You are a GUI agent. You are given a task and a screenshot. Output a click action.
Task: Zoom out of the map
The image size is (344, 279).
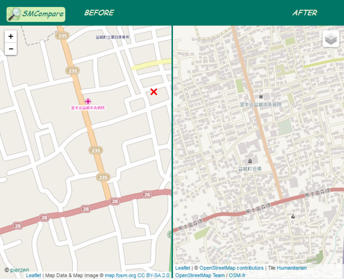point(11,49)
